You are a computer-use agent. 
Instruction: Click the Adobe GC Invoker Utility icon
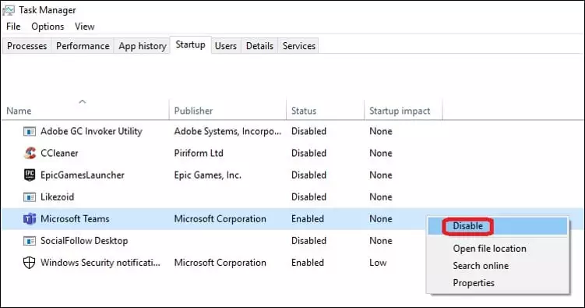pyautogui.click(x=30, y=132)
